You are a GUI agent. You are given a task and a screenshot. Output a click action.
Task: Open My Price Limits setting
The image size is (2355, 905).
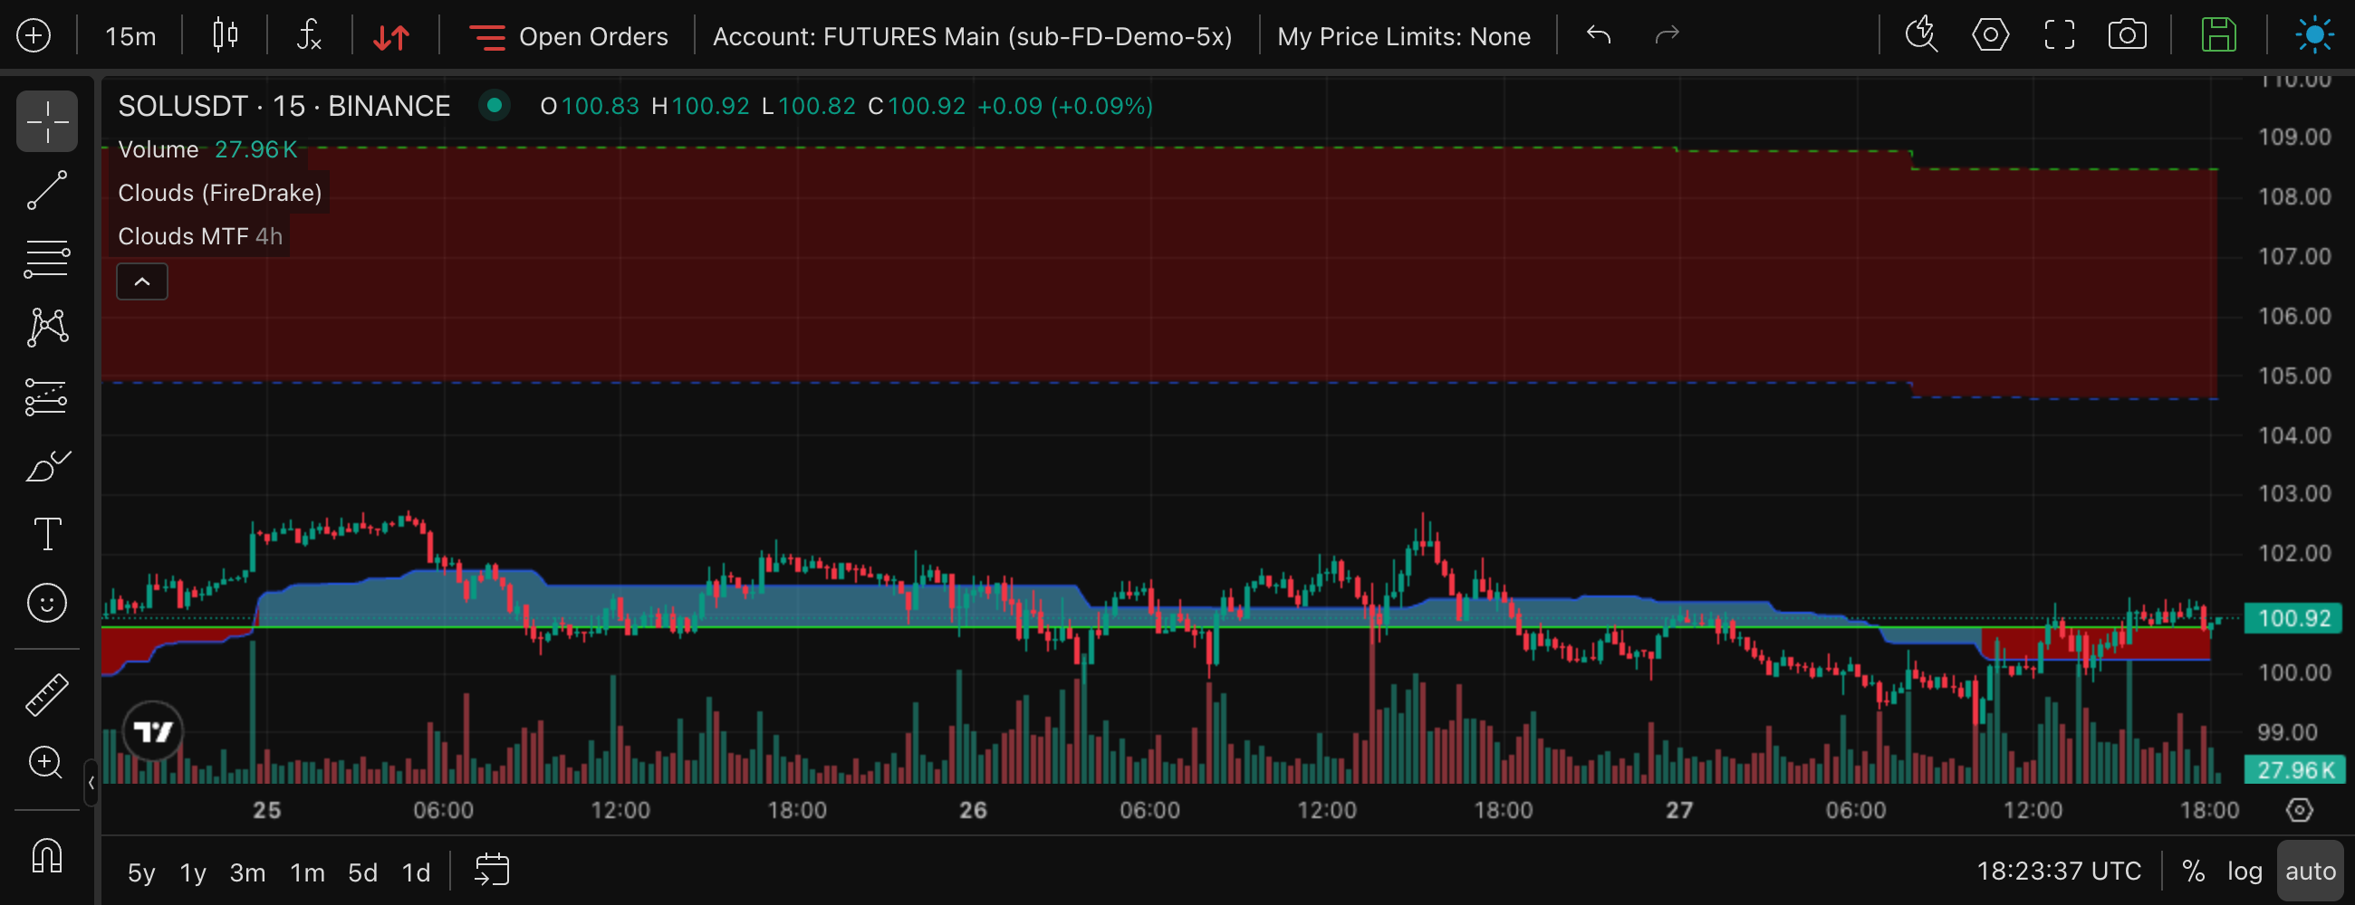[1403, 36]
